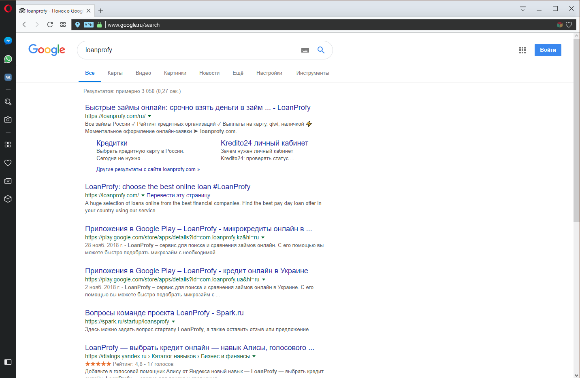
Task: Expand options arrow next to https://loanprofy.com/
Action: 143,196
